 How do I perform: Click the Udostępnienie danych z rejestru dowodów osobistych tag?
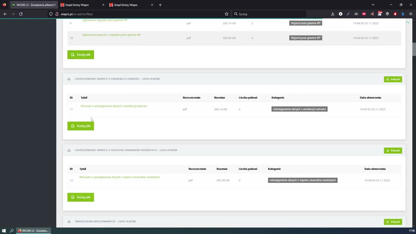click(303, 180)
